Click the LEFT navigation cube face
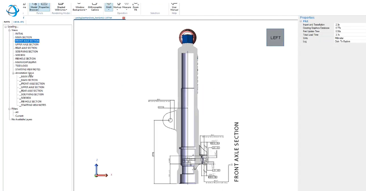 tap(275, 37)
